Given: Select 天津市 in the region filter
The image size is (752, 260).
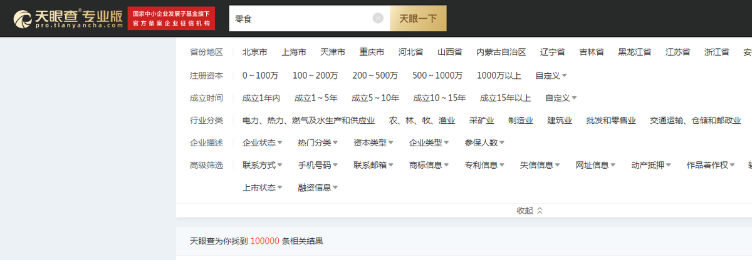Looking at the screenshot, I should 333,52.
